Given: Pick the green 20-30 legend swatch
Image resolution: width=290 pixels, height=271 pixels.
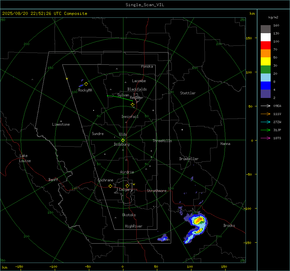Looking at the screenshot, I should 266,70.
